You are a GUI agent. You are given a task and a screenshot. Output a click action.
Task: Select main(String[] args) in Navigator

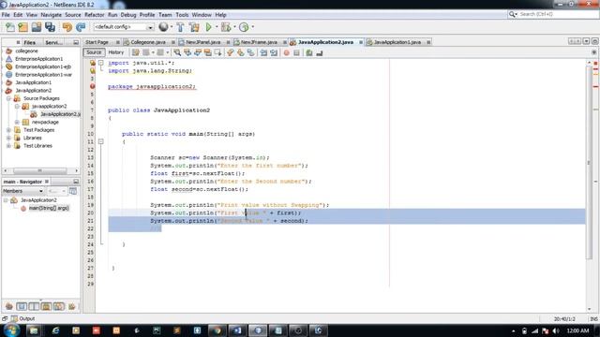(49, 208)
